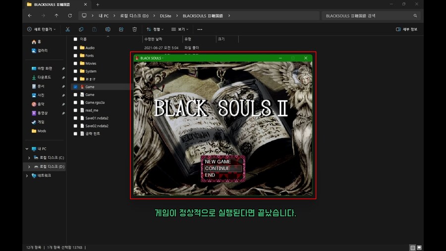Collapse the 내 PC tree node

pyautogui.click(x=27, y=149)
